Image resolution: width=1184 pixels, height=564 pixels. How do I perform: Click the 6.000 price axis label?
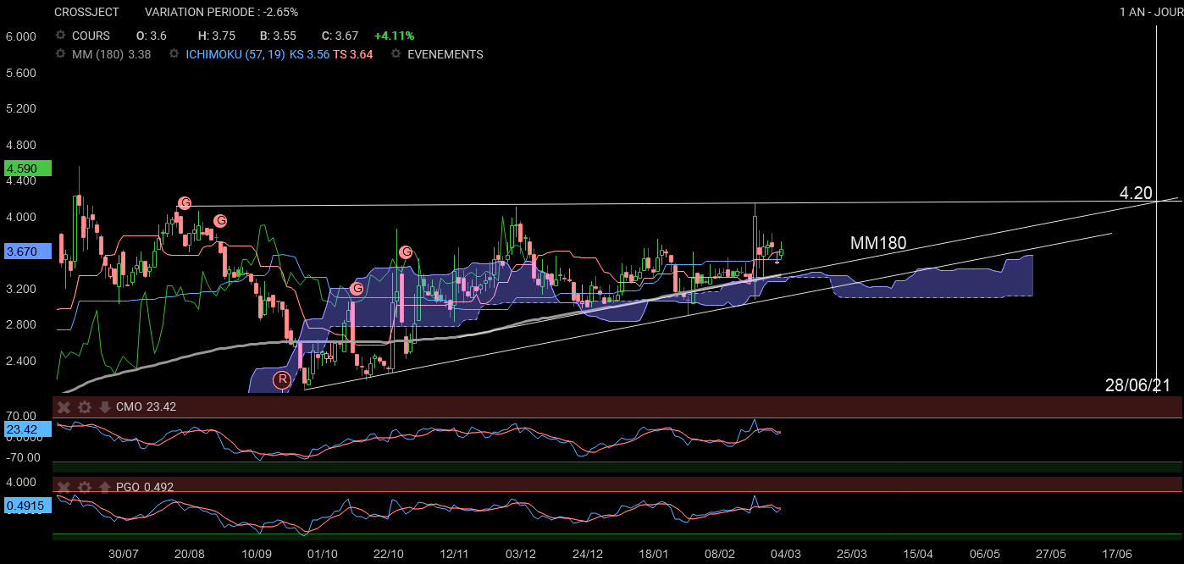point(21,36)
